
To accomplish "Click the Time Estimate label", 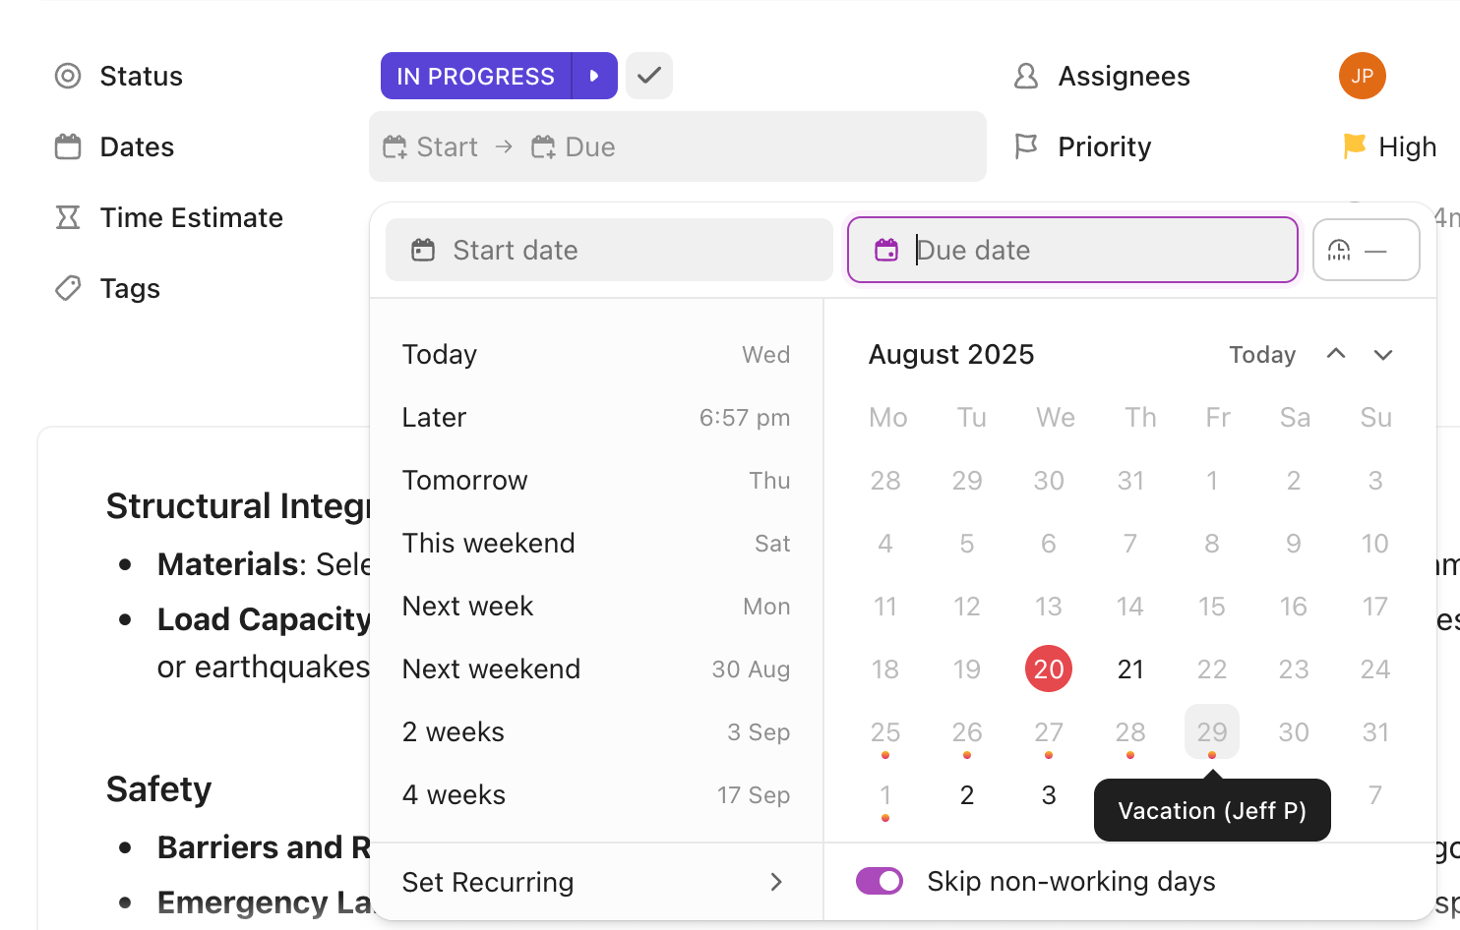I will (x=192, y=217).
